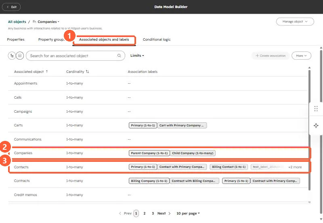Go to page 2 of results
The width and height of the screenshot is (323, 223).
(145, 214)
